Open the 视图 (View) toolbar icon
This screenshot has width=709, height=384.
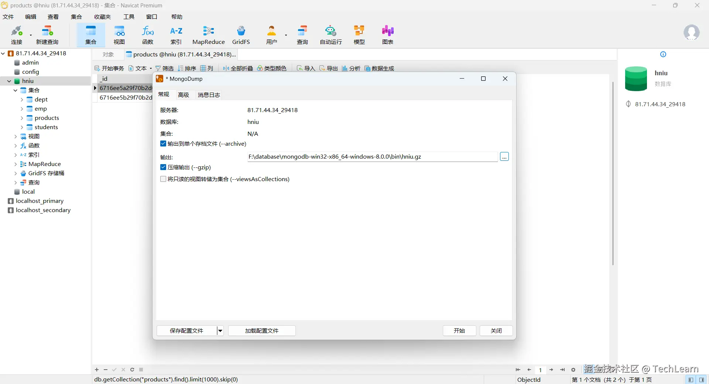[x=119, y=35]
